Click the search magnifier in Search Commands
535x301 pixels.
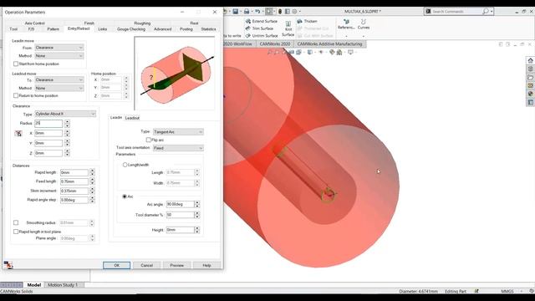tap(485, 12)
